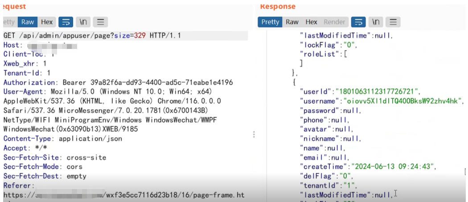
Task: Click the username value in response JSON
Action: coord(402,101)
